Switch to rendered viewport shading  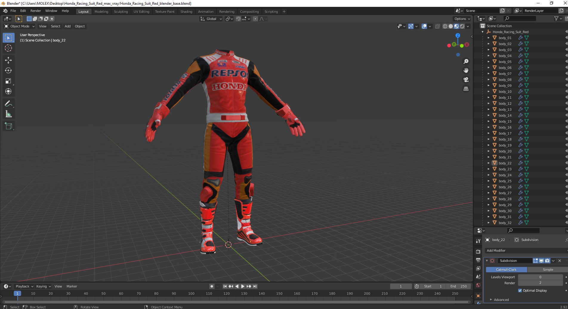tap(462, 26)
